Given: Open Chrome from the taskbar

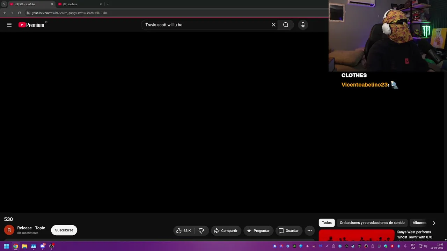Looking at the screenshot, I should (x=16, y=246).
